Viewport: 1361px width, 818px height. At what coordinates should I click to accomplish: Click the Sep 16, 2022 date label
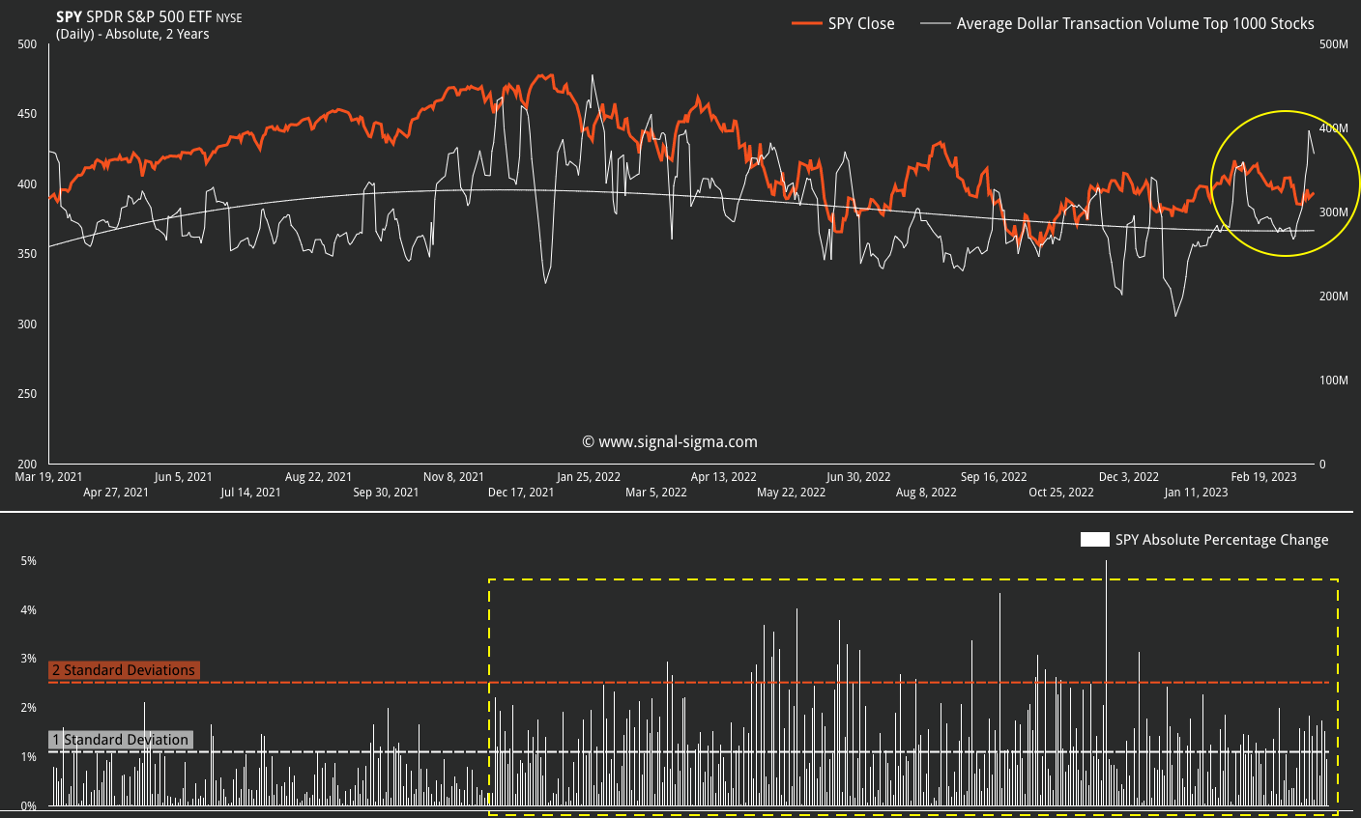coord(994,477)
